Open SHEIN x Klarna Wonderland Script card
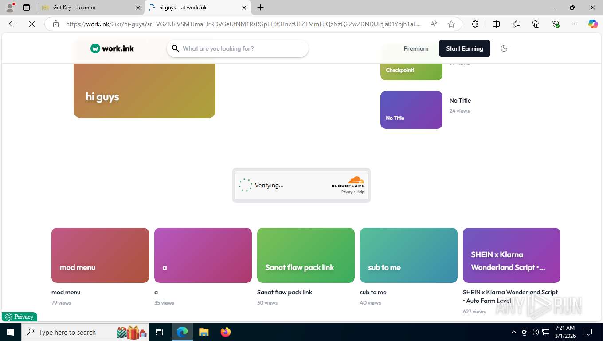 coord(512,255)
